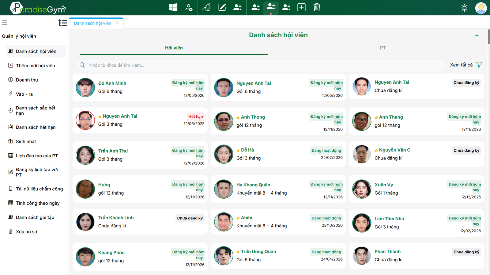Open member Đỗ Anh Minh's name link

pyautogui.click(x=112, y=83)
